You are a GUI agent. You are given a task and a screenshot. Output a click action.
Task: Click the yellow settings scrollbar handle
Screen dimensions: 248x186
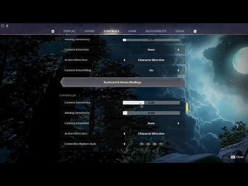[187, 108]
